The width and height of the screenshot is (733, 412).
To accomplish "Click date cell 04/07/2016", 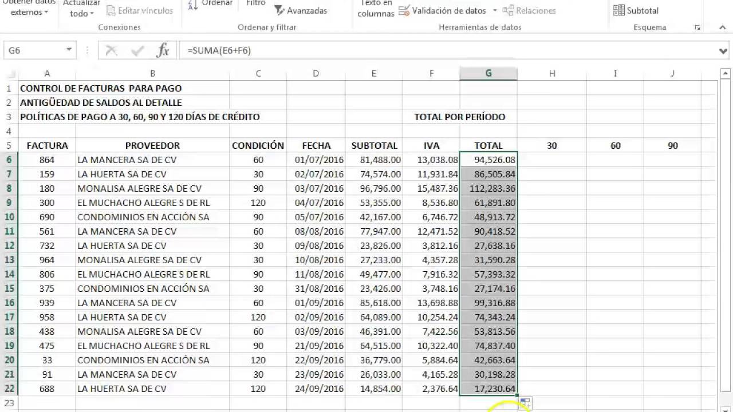I will (x=316, y=203).
